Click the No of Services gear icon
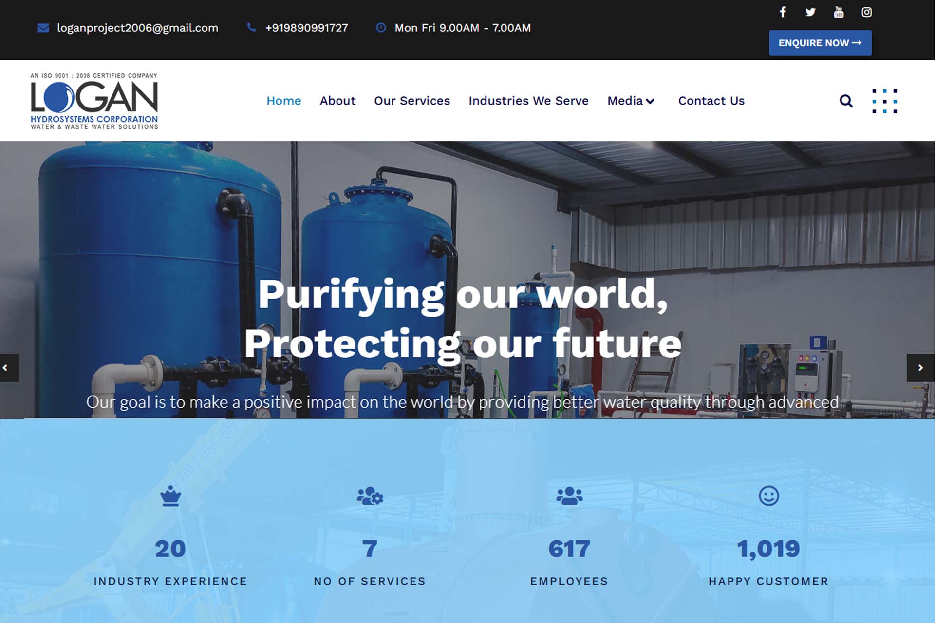Screen dimensions: 935x623 point(370,496)
